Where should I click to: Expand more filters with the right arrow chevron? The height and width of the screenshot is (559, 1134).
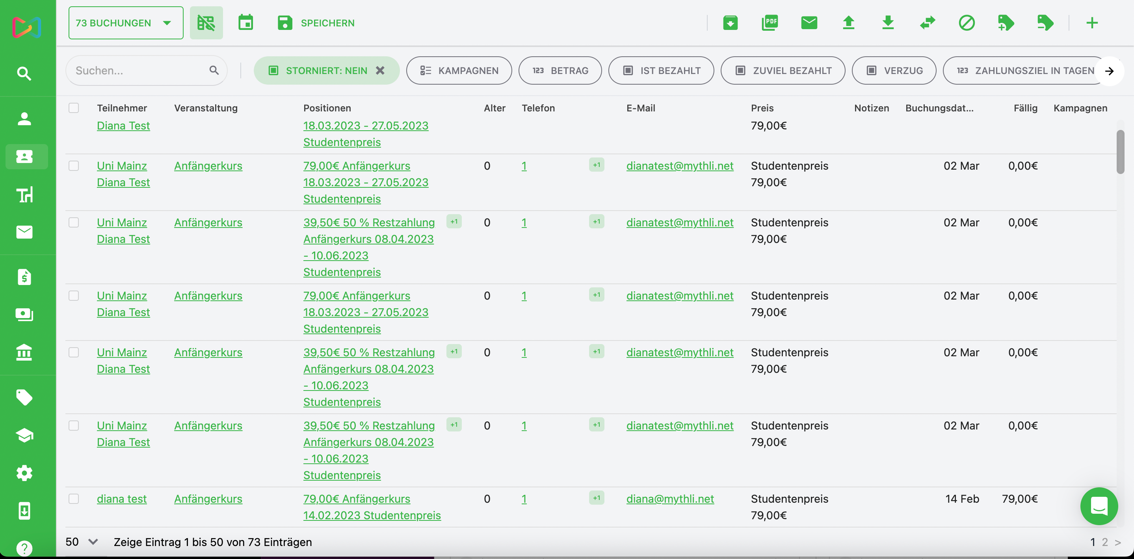[1109, 71]
